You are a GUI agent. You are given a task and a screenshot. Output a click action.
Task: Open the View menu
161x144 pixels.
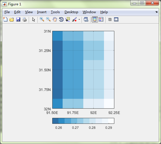[29, 12]
